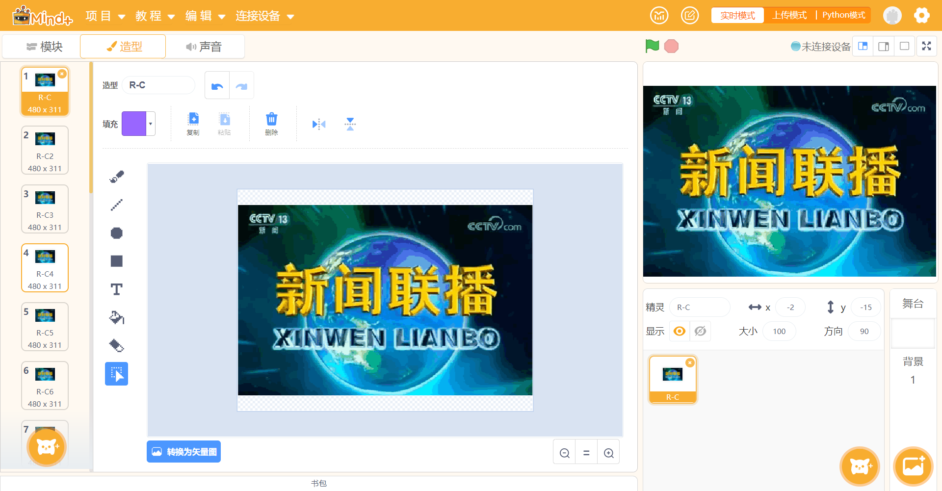
Task: Switch to 上传模式 mode
Action: pyautogui.click(x=789, y=15)
